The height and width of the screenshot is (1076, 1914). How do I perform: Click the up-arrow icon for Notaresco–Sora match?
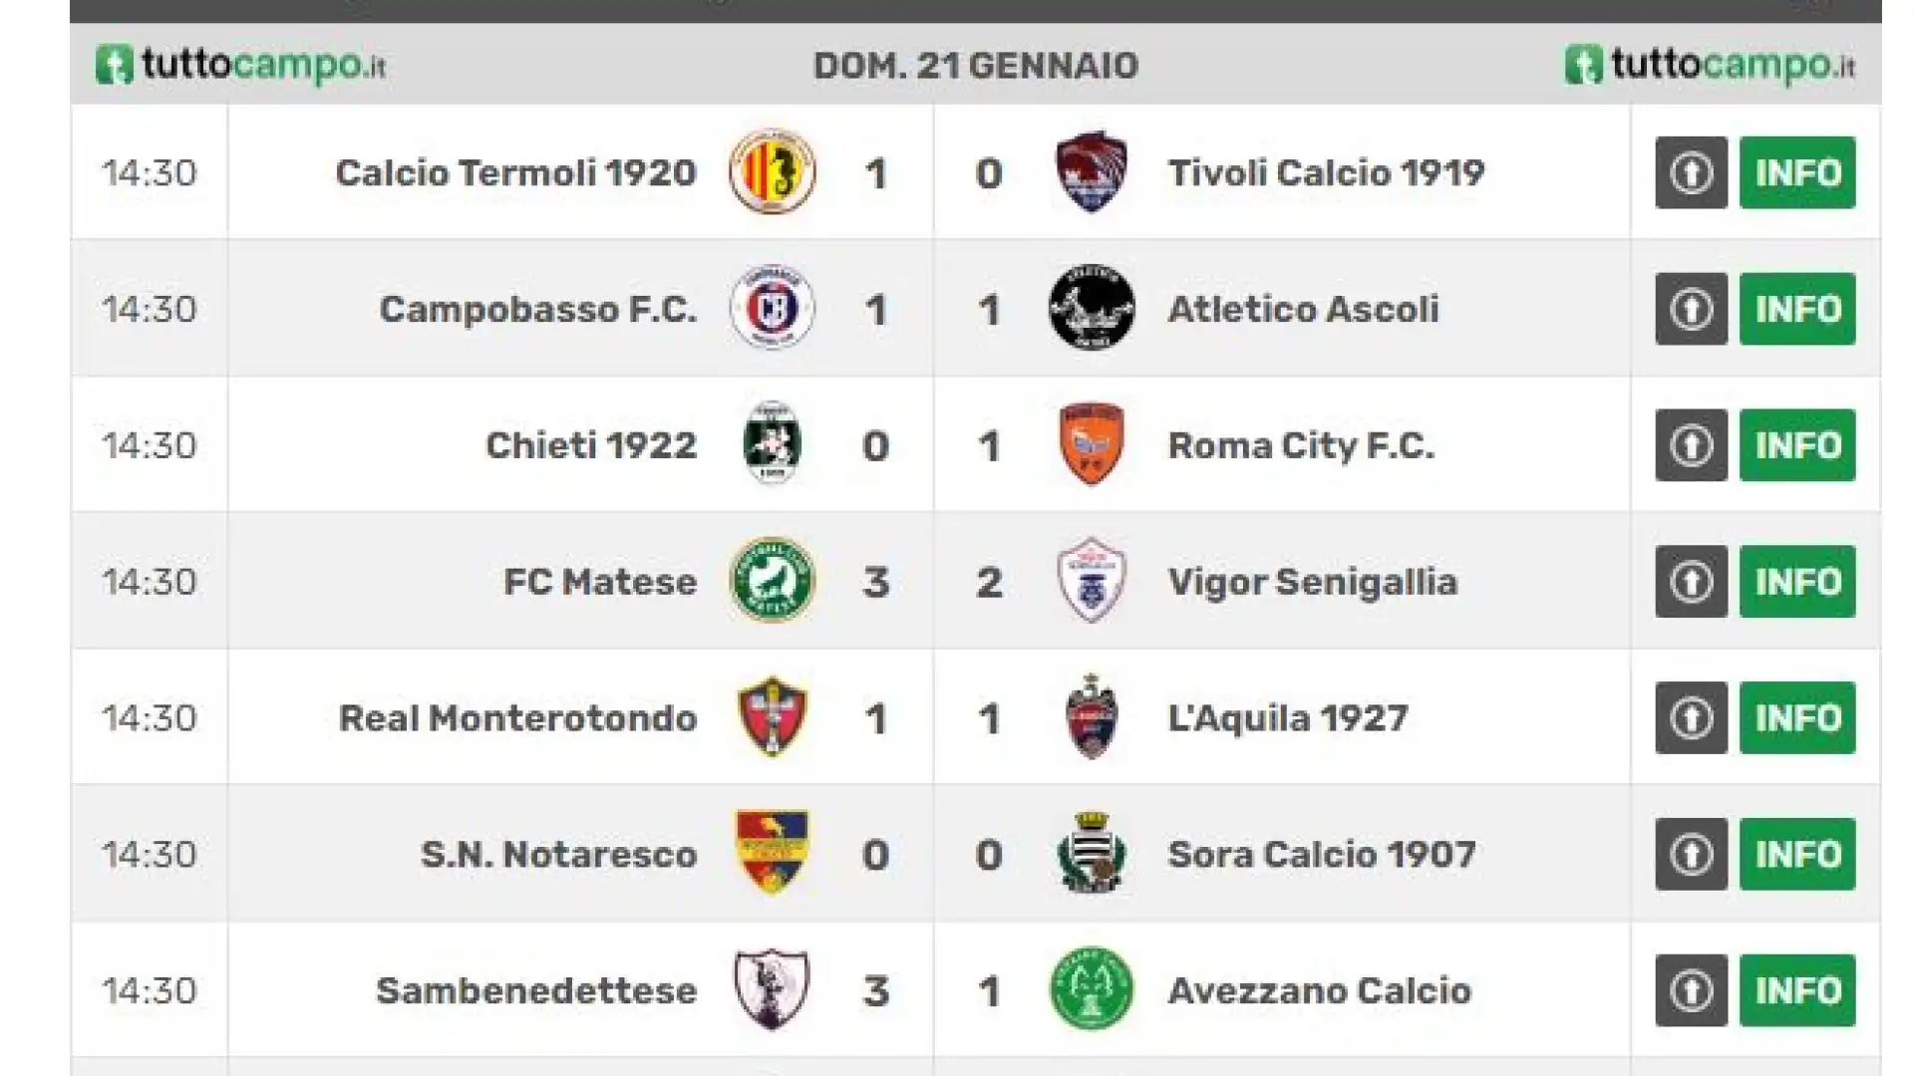pyautogui.click(x=1691, y=855)
